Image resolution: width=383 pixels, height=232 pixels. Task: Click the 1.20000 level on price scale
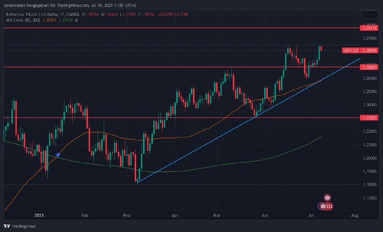click(369, 158)
